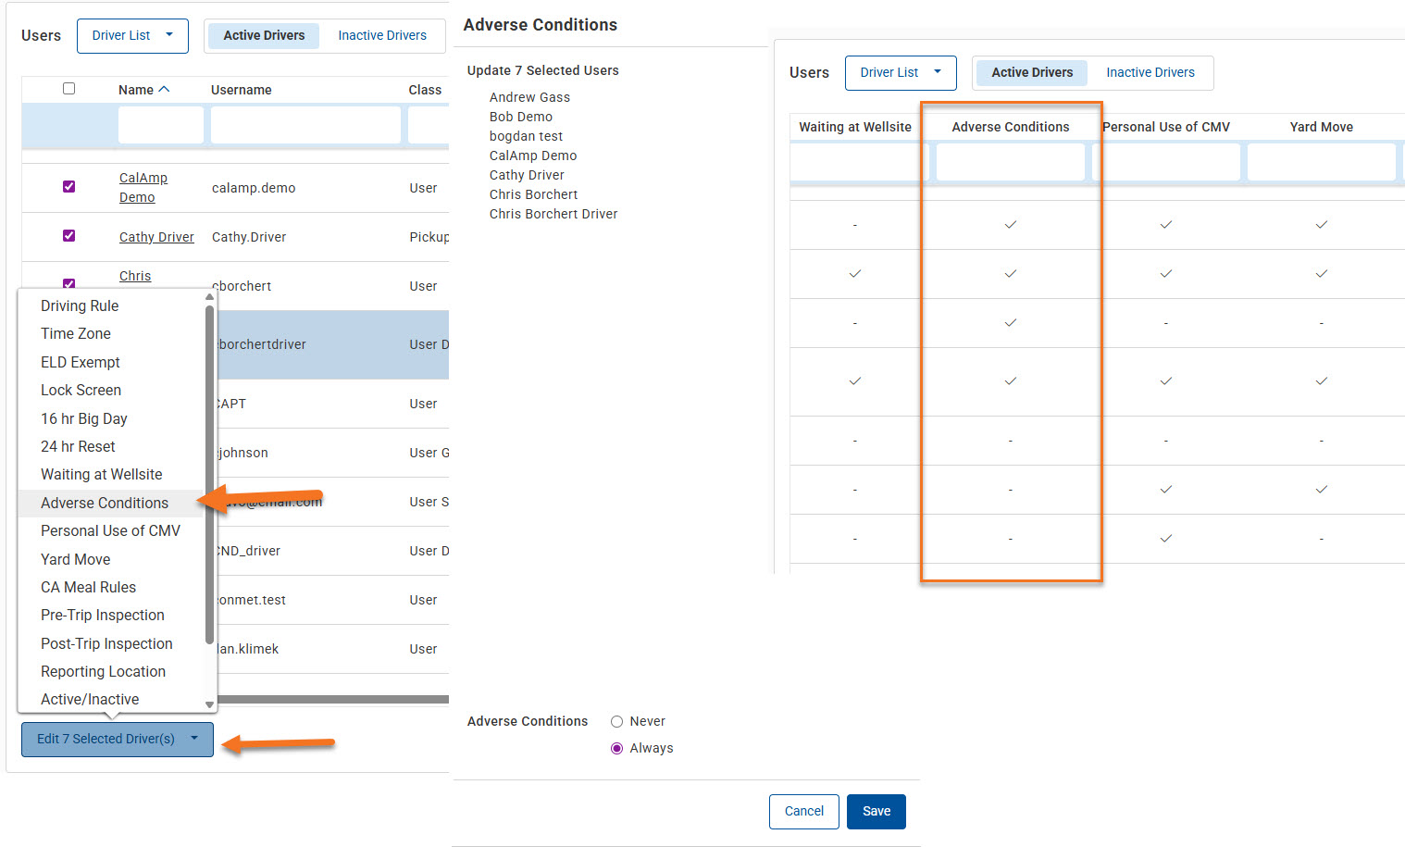Open Inactive Drivers tab in the right panel
Viewport: 1405px width, 847px height.
[x=1150, y=72]
